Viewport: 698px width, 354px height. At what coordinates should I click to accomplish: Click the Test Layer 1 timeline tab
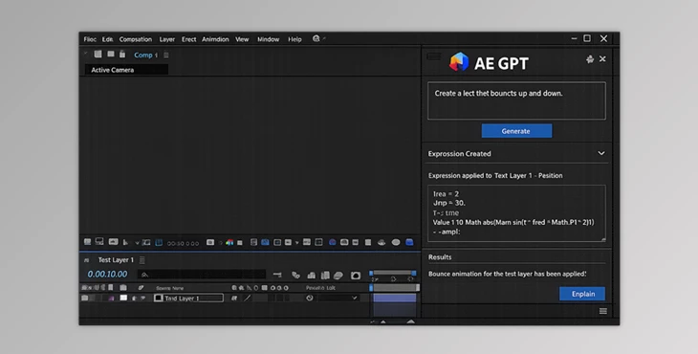tap(116, 260)
